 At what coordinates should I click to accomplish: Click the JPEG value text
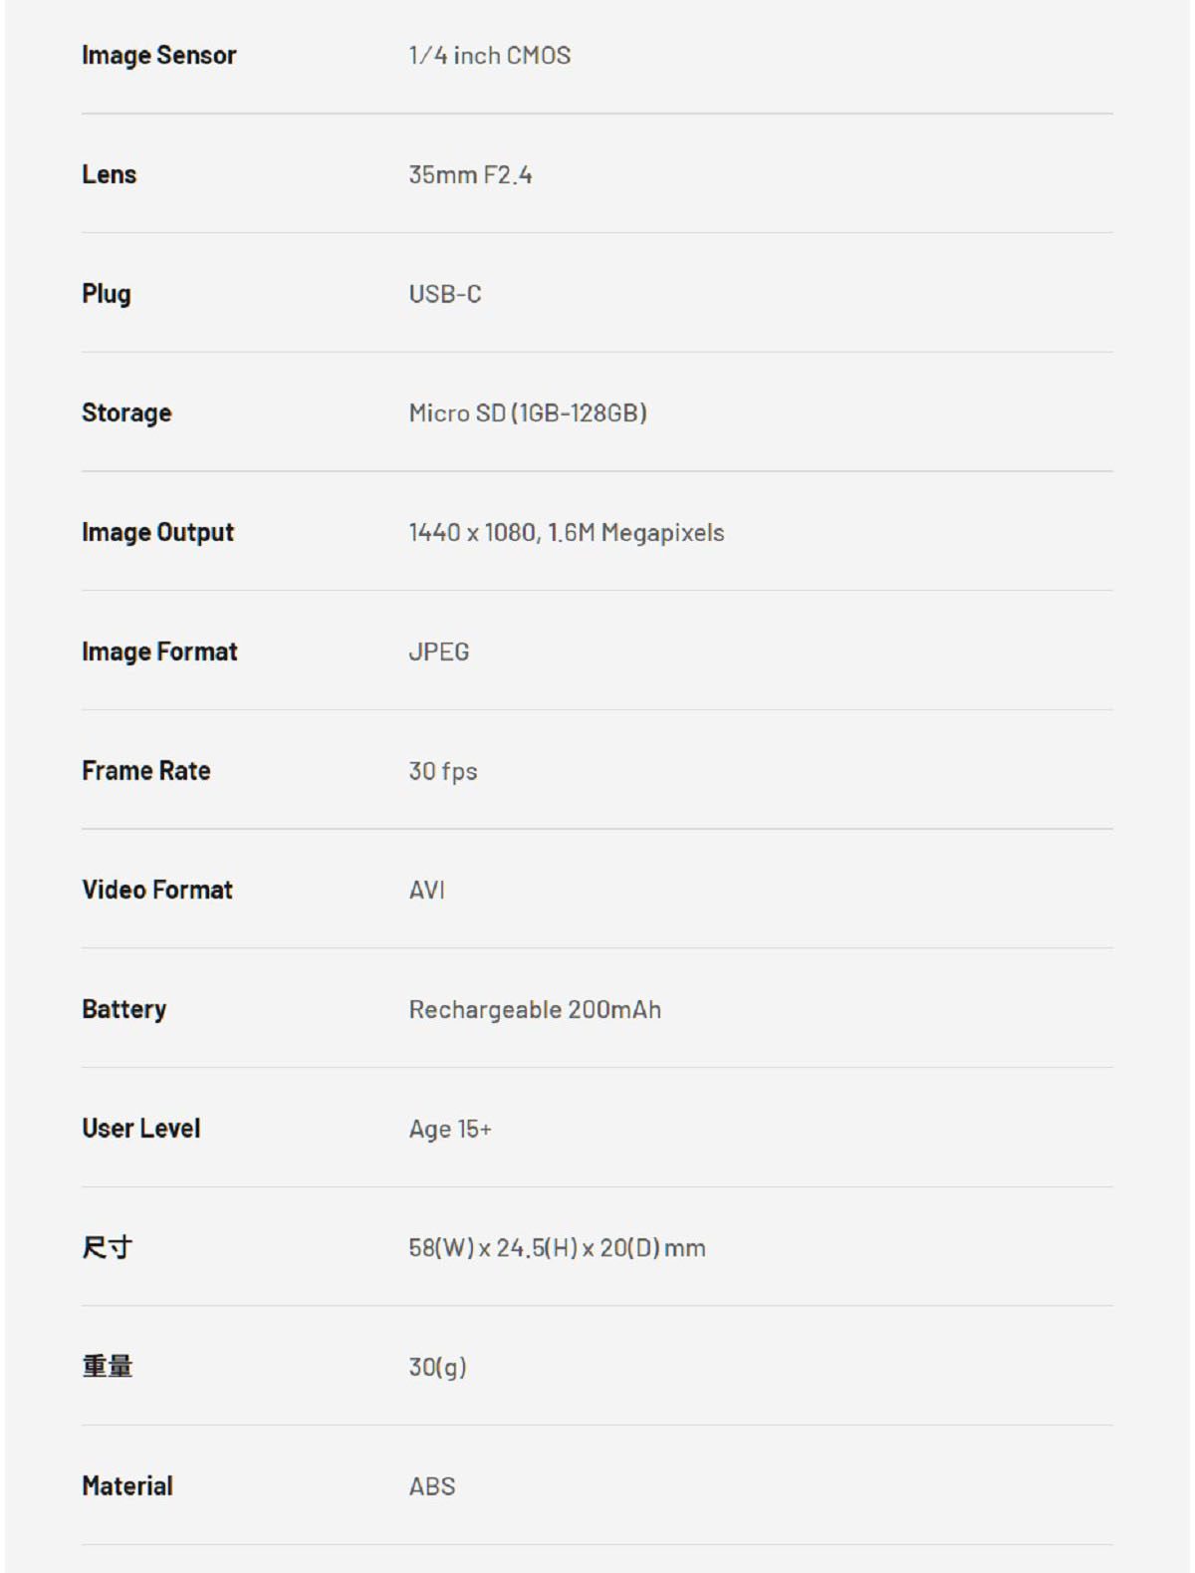pyautogui.click(x=438, y=652)
